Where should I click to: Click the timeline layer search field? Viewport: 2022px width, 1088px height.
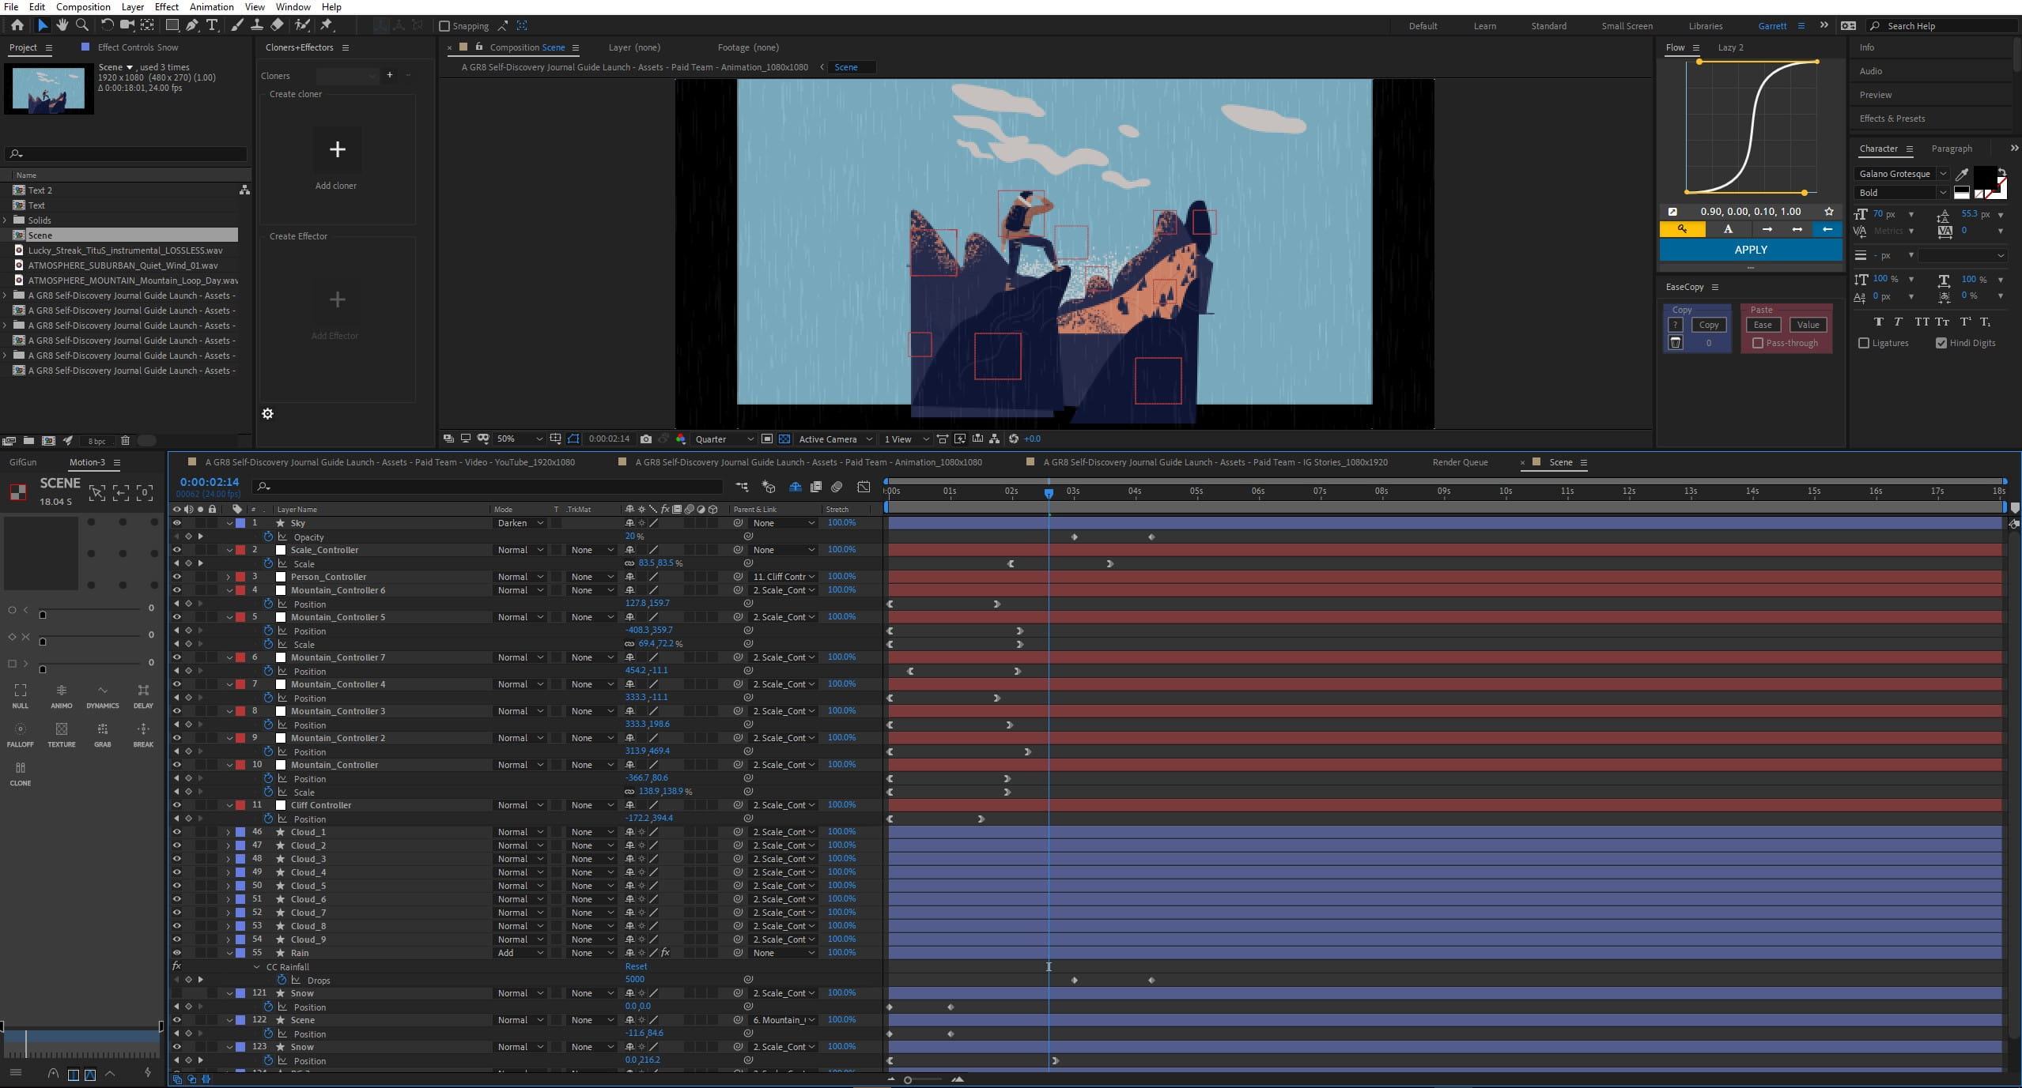point(488,487)
